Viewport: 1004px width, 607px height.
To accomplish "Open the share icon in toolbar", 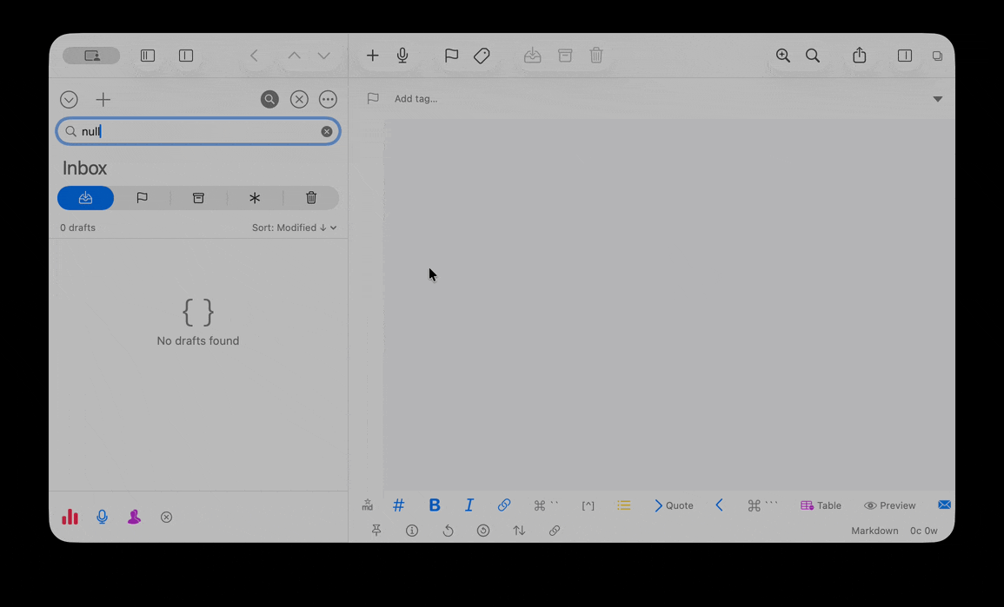I will (x=860, y=56).
